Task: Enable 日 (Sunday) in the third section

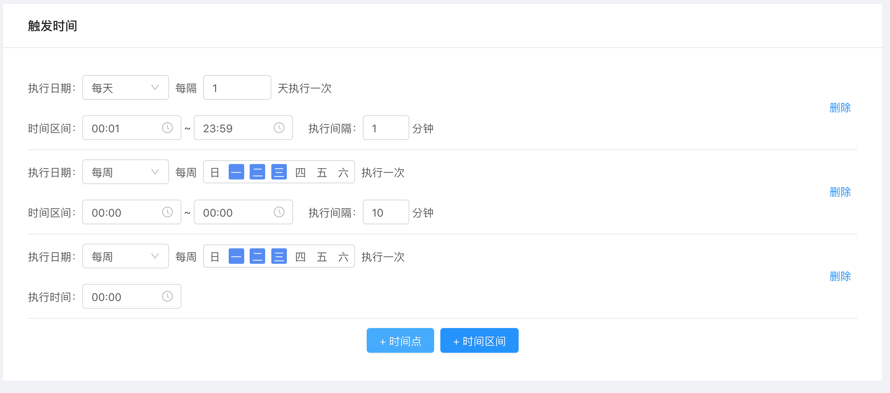Action: (x=215, y=256)
